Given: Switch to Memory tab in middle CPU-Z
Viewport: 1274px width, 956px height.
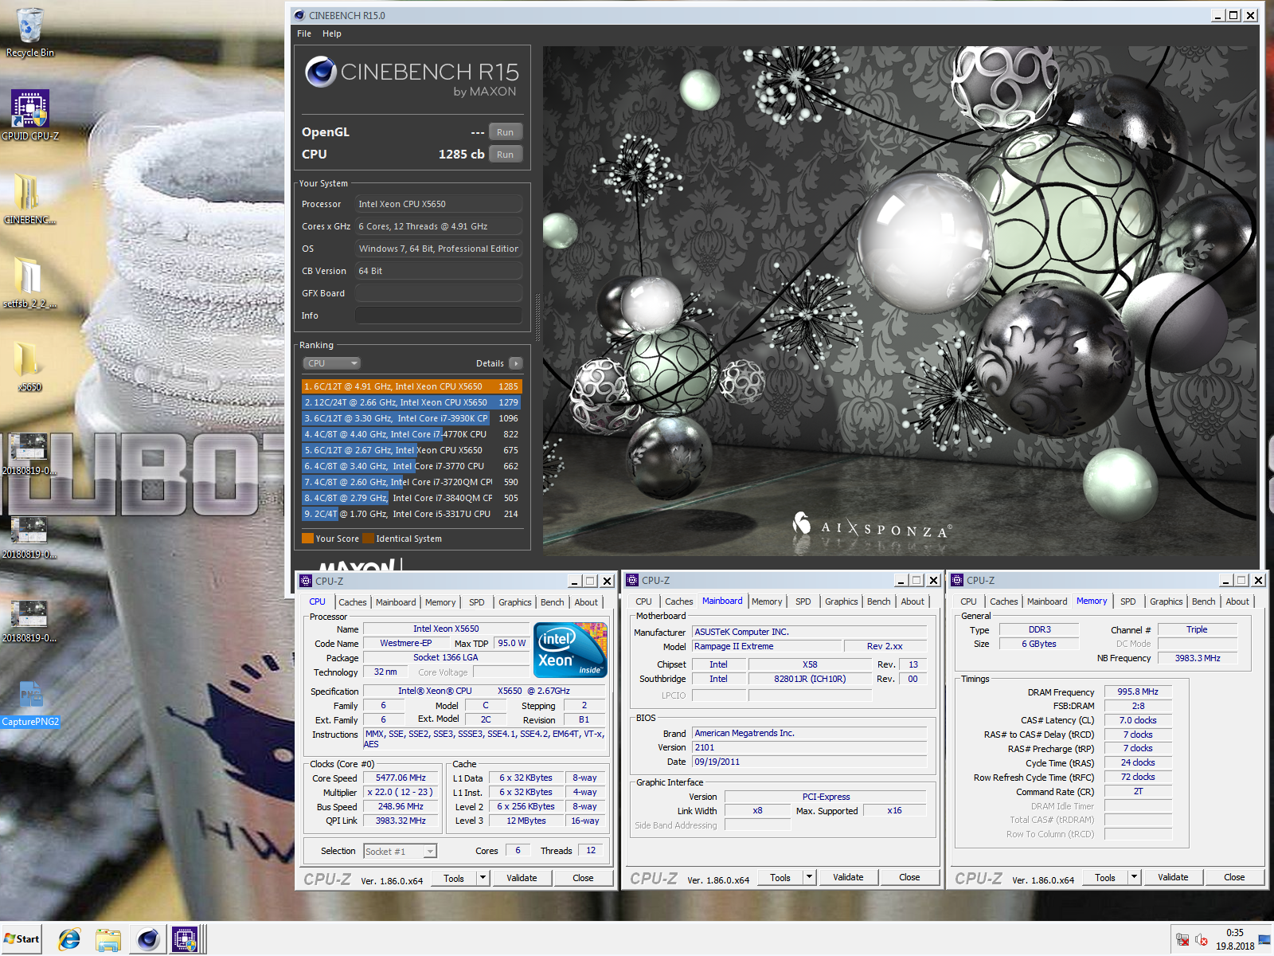Looking at the screenshot, I should [767, 602].
